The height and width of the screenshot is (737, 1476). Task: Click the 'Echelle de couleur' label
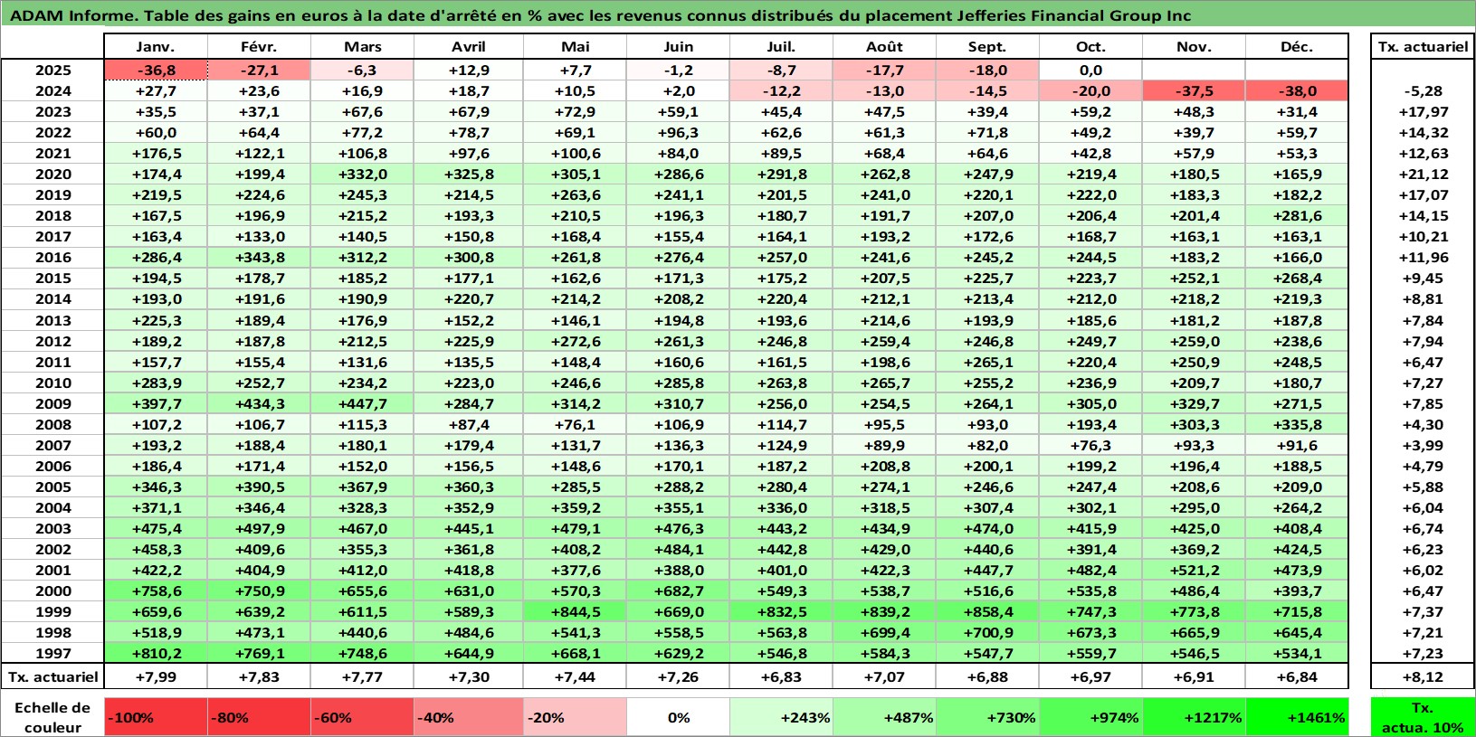52,717
